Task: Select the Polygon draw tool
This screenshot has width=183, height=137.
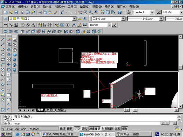Action: [3, 54]
